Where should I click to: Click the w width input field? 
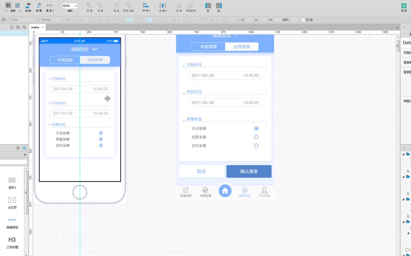pos(278,20)
